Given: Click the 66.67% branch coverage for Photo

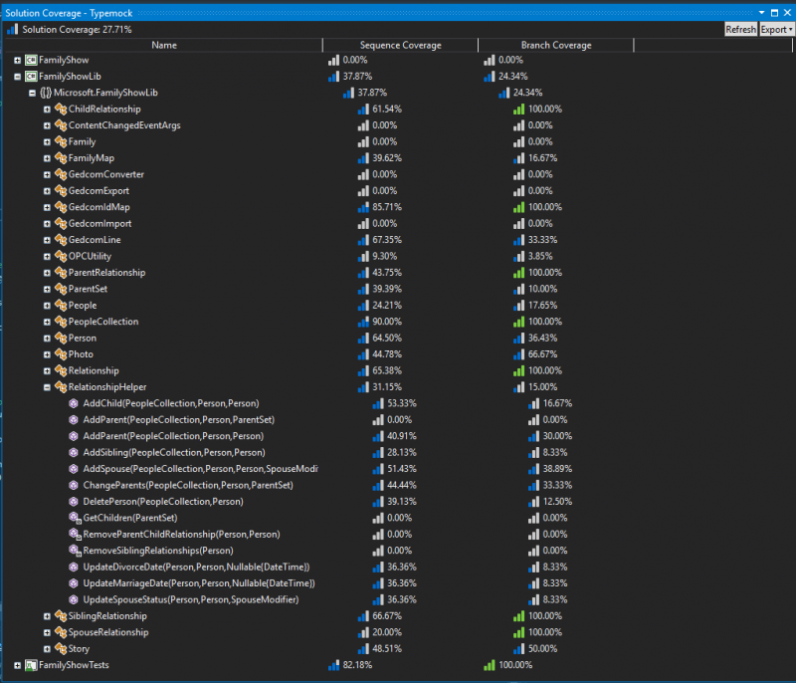Looking at the screenshot, I should coord(542,354).
